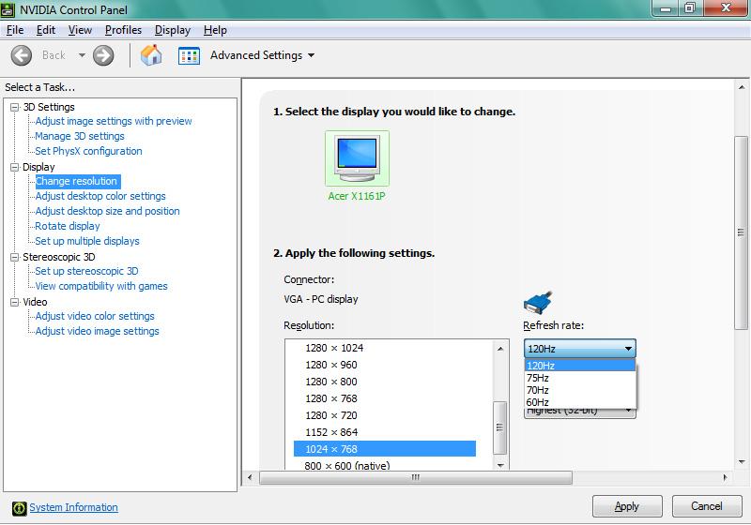Click the VGA connector icon
This screenshot has height=525, width=751.
click(538, 303)
